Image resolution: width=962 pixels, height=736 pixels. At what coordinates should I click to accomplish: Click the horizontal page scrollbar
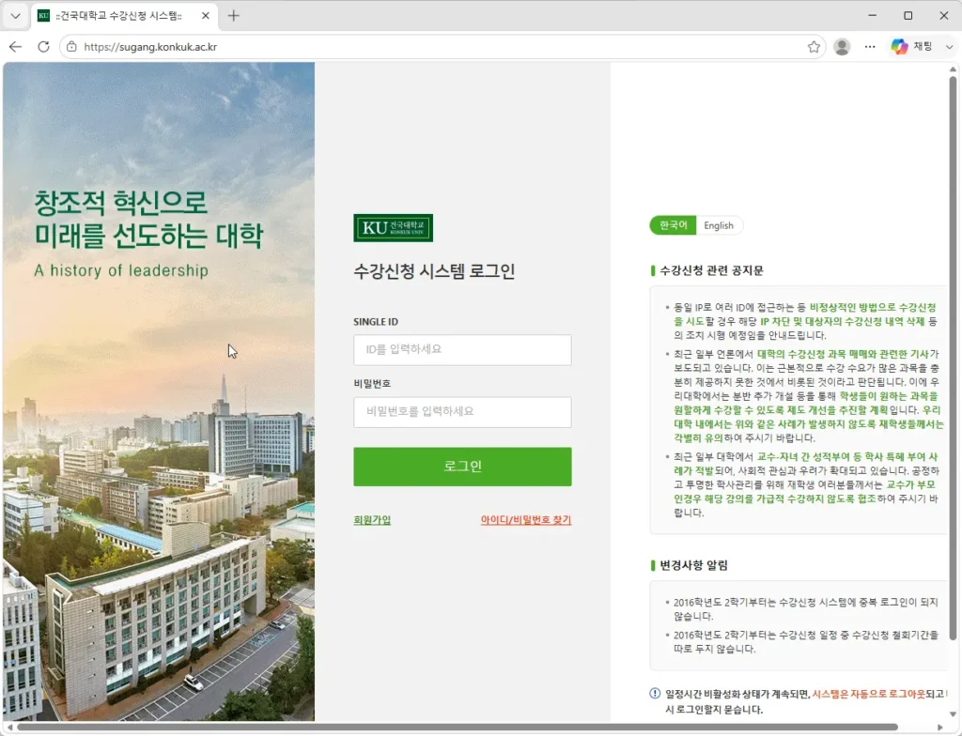pos(458,728)
